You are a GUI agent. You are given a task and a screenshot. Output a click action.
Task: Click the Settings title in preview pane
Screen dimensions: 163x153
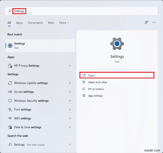click(x=117, y=57)
